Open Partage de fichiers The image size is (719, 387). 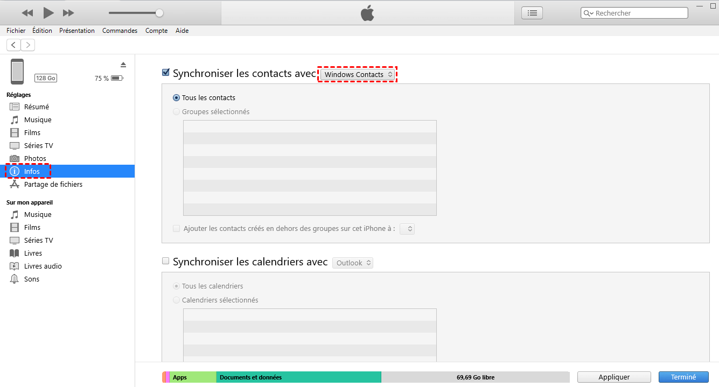(x=53, y=184)
